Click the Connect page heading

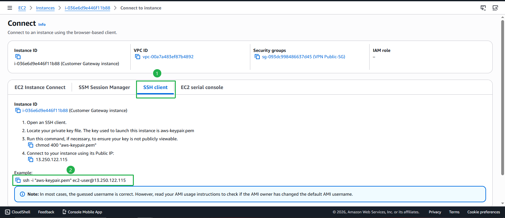pos(22,23)
